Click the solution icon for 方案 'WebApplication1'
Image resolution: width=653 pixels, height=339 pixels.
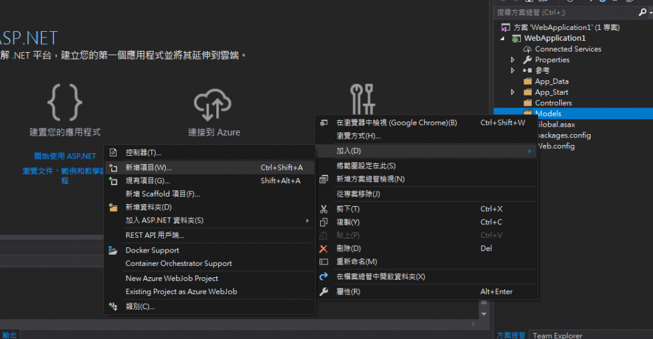(x=506, y=27)
